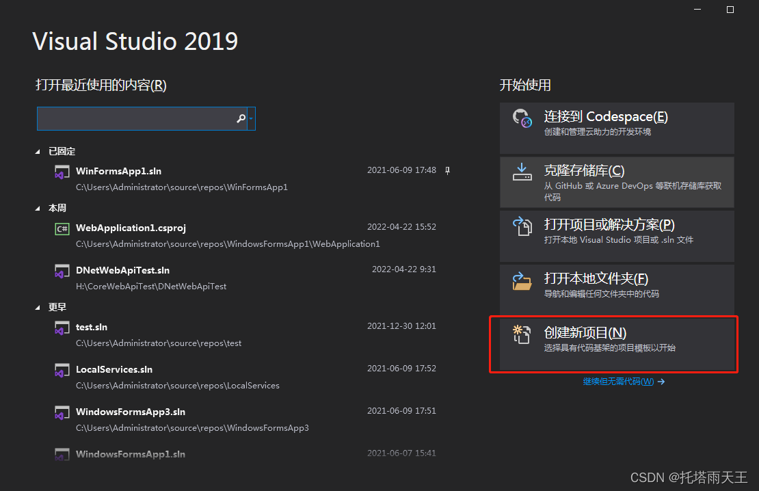
Task: Click the solution icon beside WinFormsApp1.sln
Action: click(62, 172)
